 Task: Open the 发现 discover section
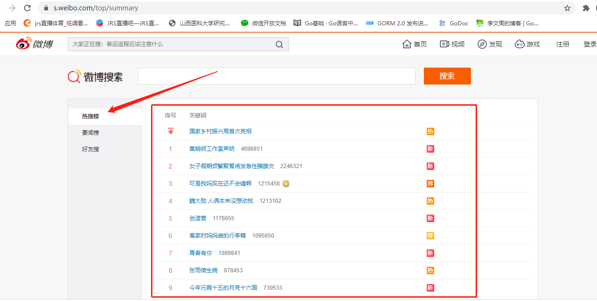(x=490, y=44)
